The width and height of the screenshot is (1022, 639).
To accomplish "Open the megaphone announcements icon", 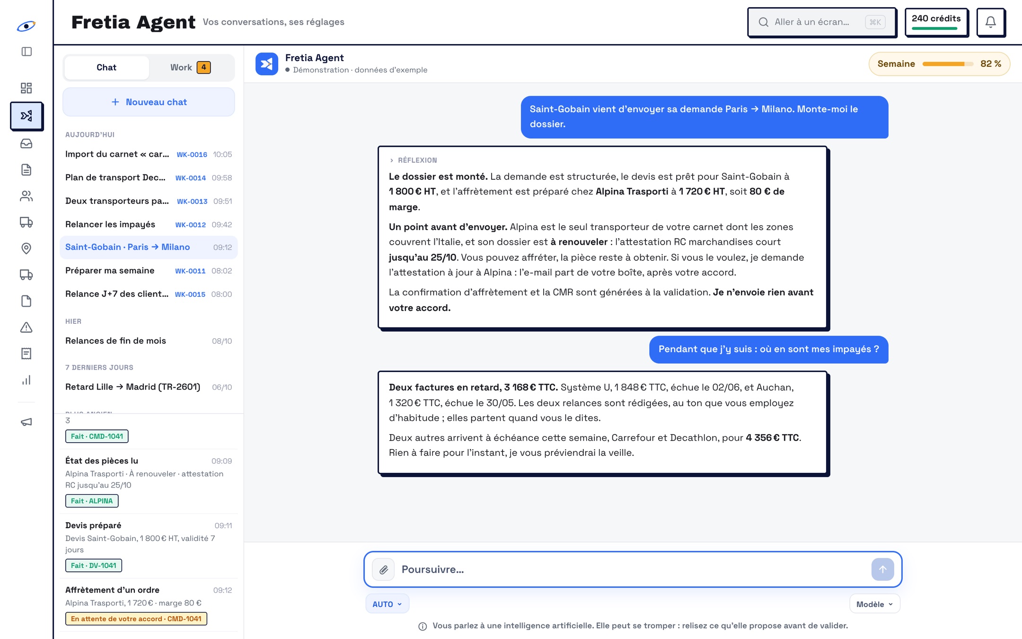I will pyautogui.click(x=26, y=422).
